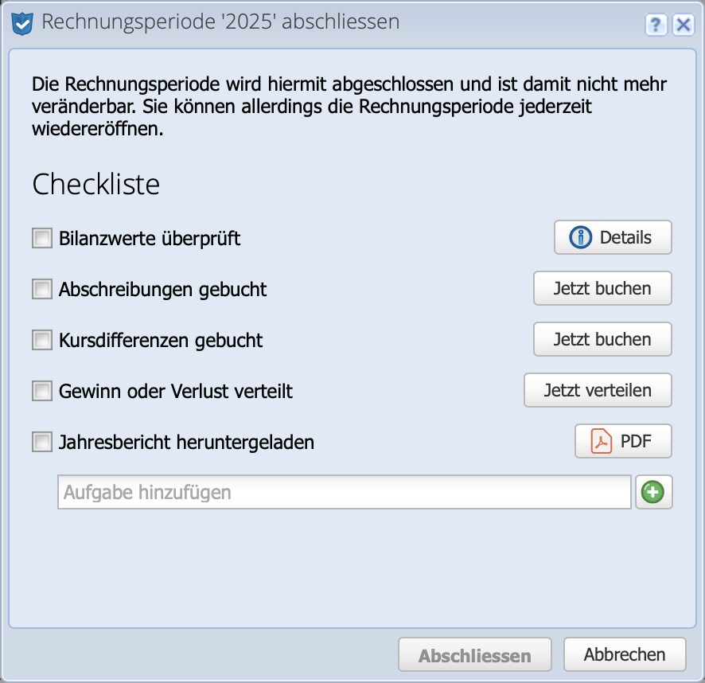This screenshot has height=683, width=705.
Task: Cancel the dialog with 'Abbrechen'
Action: coord(625,654)
